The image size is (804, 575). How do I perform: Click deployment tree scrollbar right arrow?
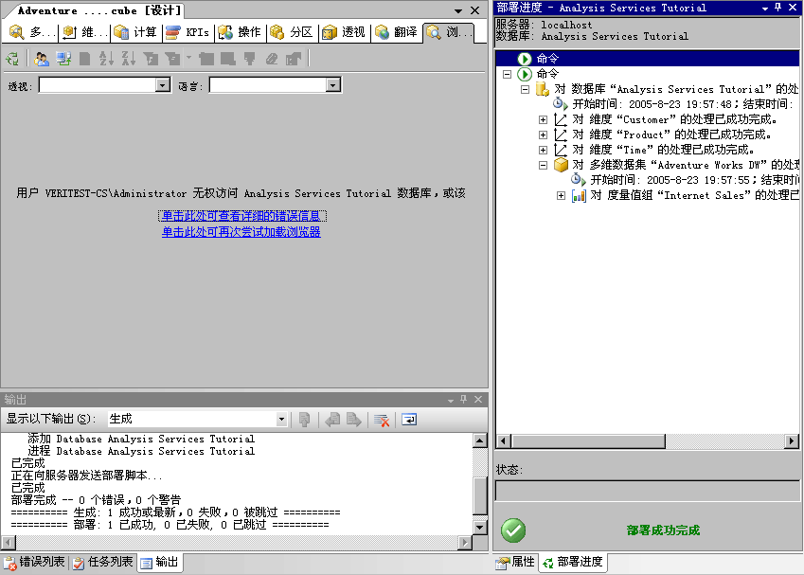(x=792, y=441)
